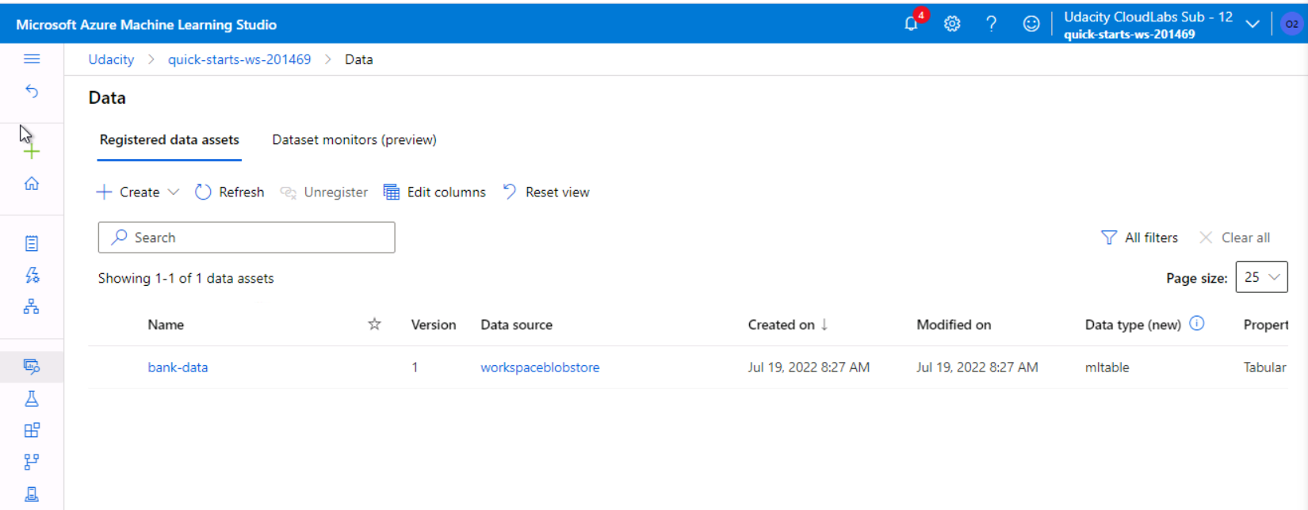Click the Data type info icon
The image size is (1308, 510).
tap(1197, 323)
